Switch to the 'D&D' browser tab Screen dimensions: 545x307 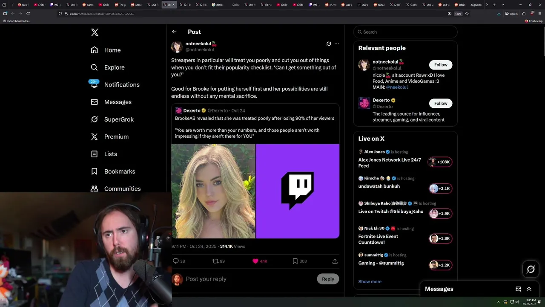coord(460,5)
